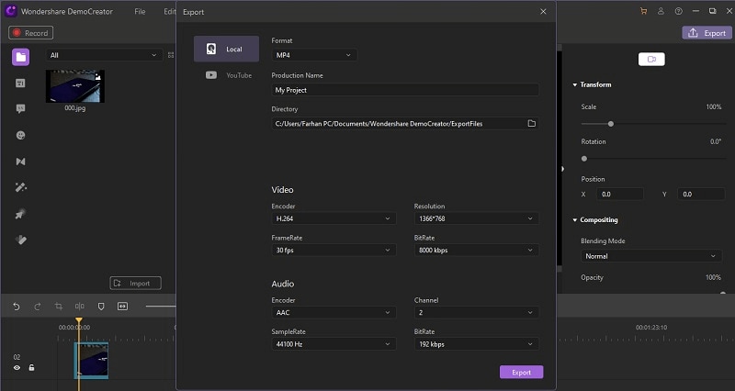
Task: Toggle the track 02 lock icon
Action: 31,367
